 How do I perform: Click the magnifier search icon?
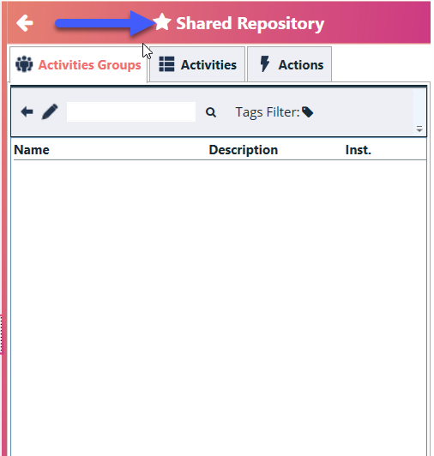coord(211,112)
